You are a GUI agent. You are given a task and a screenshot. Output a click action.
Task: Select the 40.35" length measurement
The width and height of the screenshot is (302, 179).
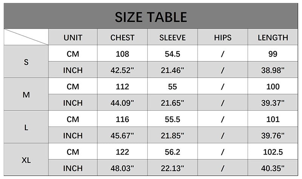point(273,168)
